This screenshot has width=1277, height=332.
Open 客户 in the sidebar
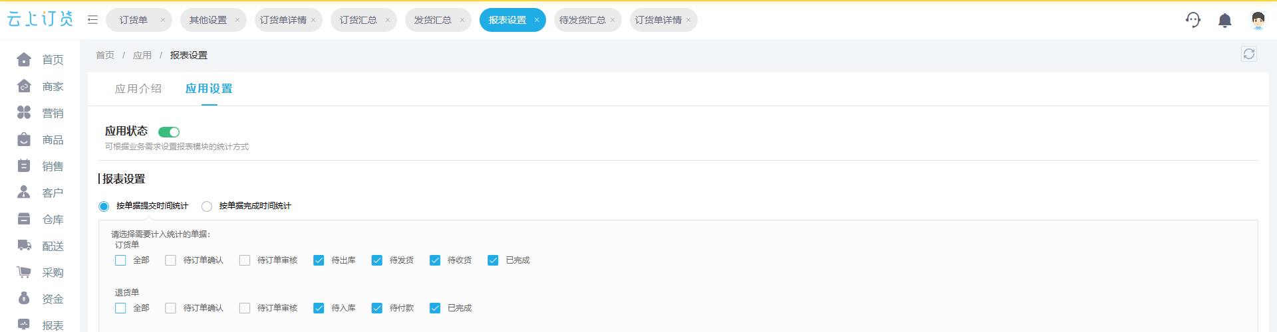(40, 193)
